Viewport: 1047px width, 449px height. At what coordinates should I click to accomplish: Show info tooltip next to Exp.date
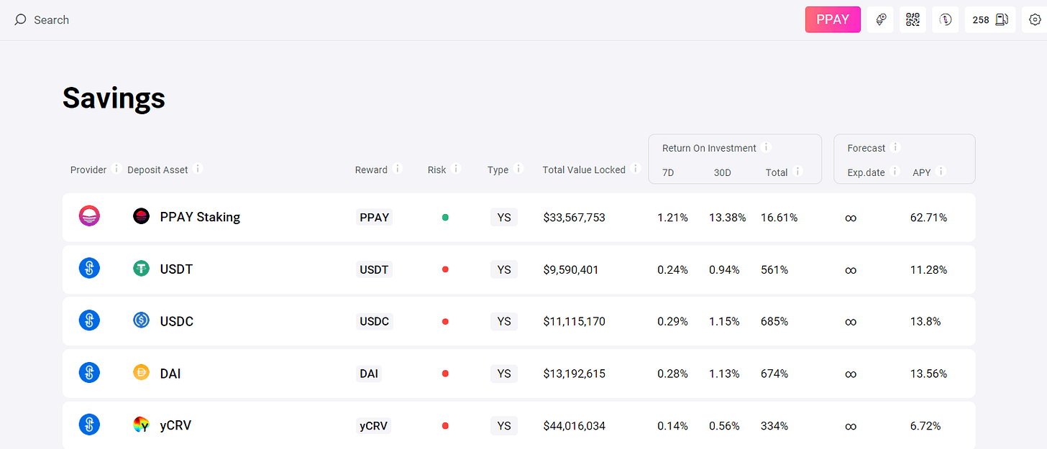tap(895, 172)
